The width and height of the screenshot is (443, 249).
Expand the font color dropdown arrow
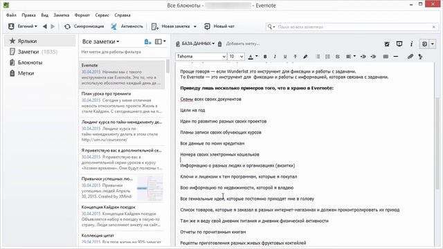(x=257, y=57)
